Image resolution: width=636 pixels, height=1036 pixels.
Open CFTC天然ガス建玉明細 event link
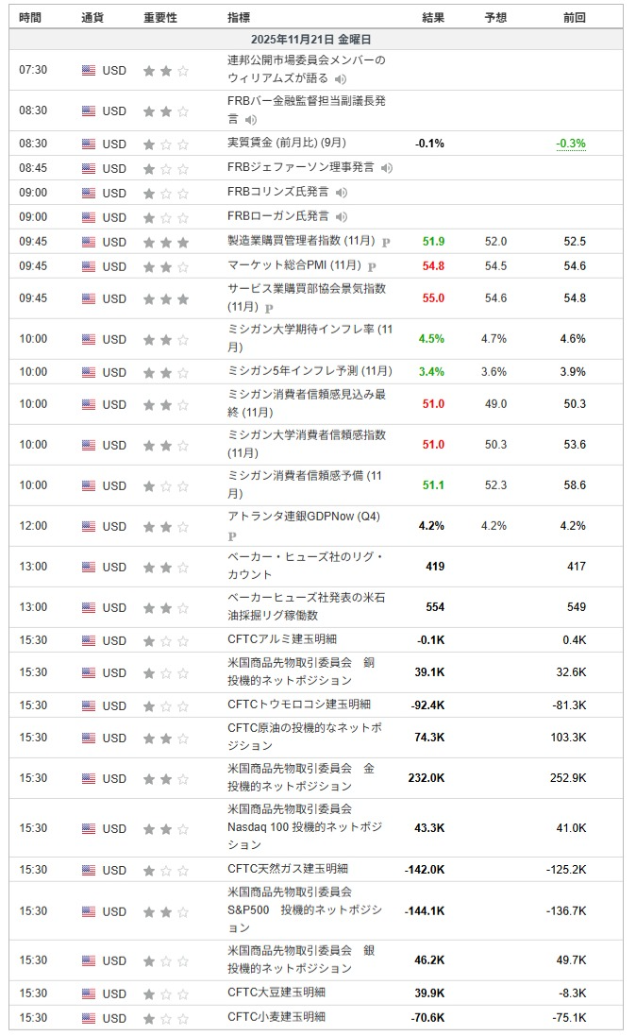point(287,869)
